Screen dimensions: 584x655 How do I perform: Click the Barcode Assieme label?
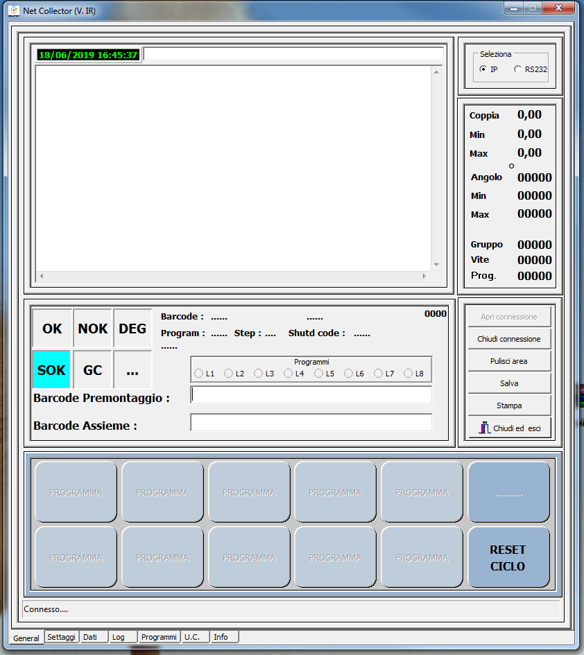click(85, 426)
